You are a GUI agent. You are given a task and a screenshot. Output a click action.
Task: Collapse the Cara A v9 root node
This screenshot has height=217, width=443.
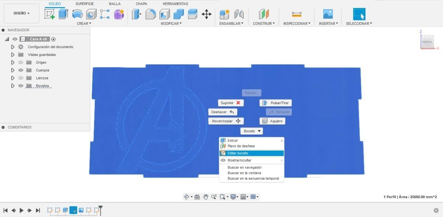pyautogui.click(x=7, y=39)
